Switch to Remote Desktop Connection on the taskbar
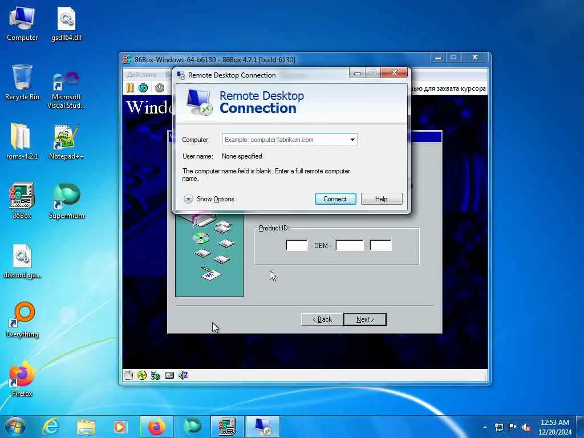 (262, 427)
